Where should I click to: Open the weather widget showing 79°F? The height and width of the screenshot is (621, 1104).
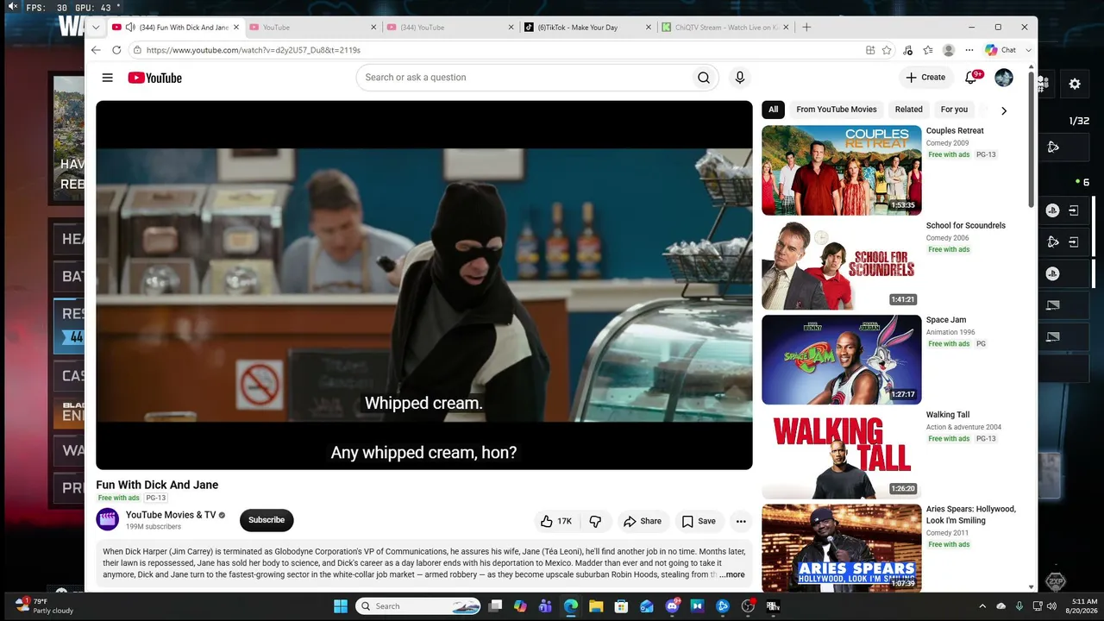(45, 605)
